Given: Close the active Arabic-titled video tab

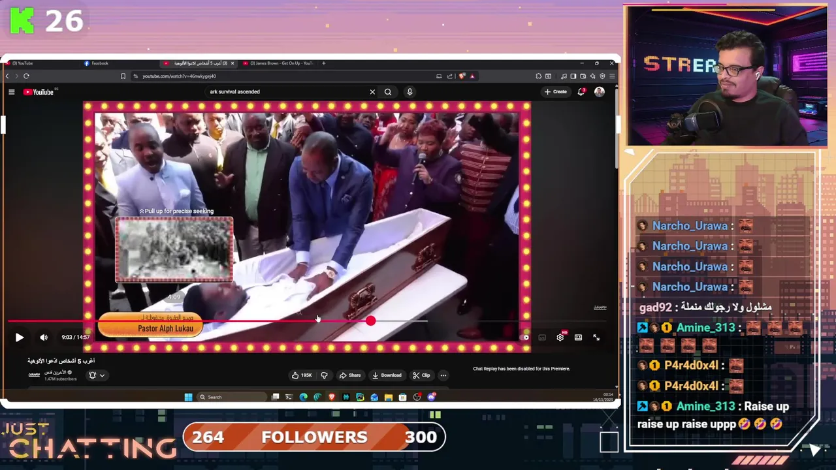Looking at the screenshot, I should coord(232,63).
